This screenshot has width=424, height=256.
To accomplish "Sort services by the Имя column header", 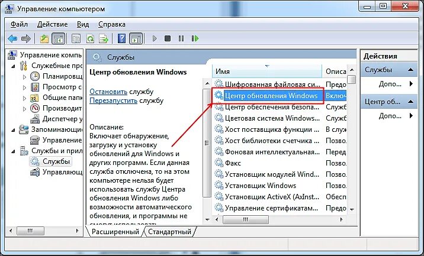I will 267,72.
